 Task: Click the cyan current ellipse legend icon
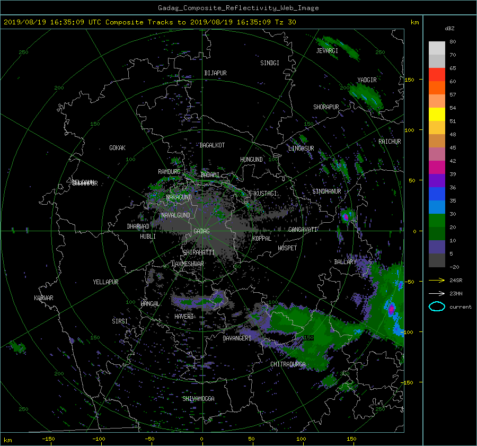(x=437, y=307)
